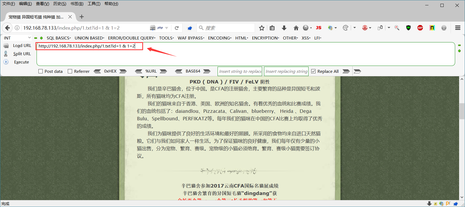
Task: Click the Execute button label
Action: tap(21, 62)
